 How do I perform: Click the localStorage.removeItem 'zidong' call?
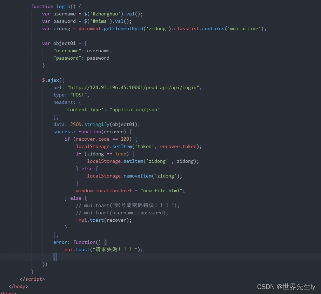click(135, 176)
